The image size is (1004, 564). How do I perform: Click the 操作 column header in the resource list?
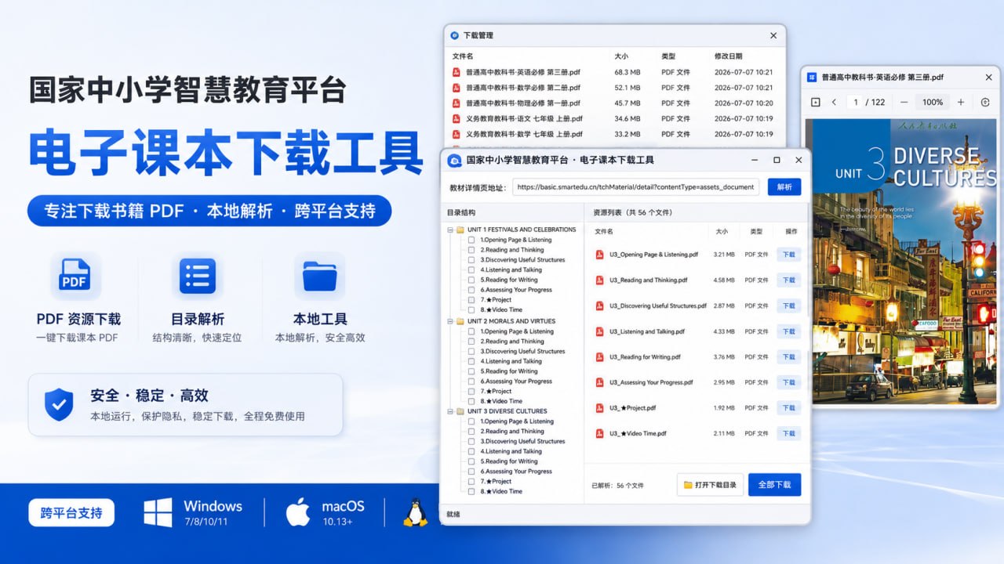pyautogui.click(x=791, y=232)
